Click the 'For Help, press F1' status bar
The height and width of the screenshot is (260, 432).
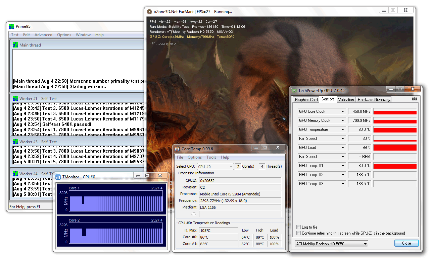pyautogui.click(x=25, y=207)
